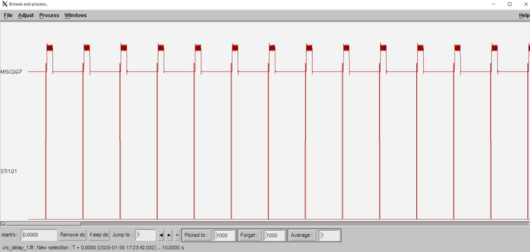This screenshot has height=252, width=530.
Task: Click the X11 app icon in the title bar
Action: pos(5,4)
